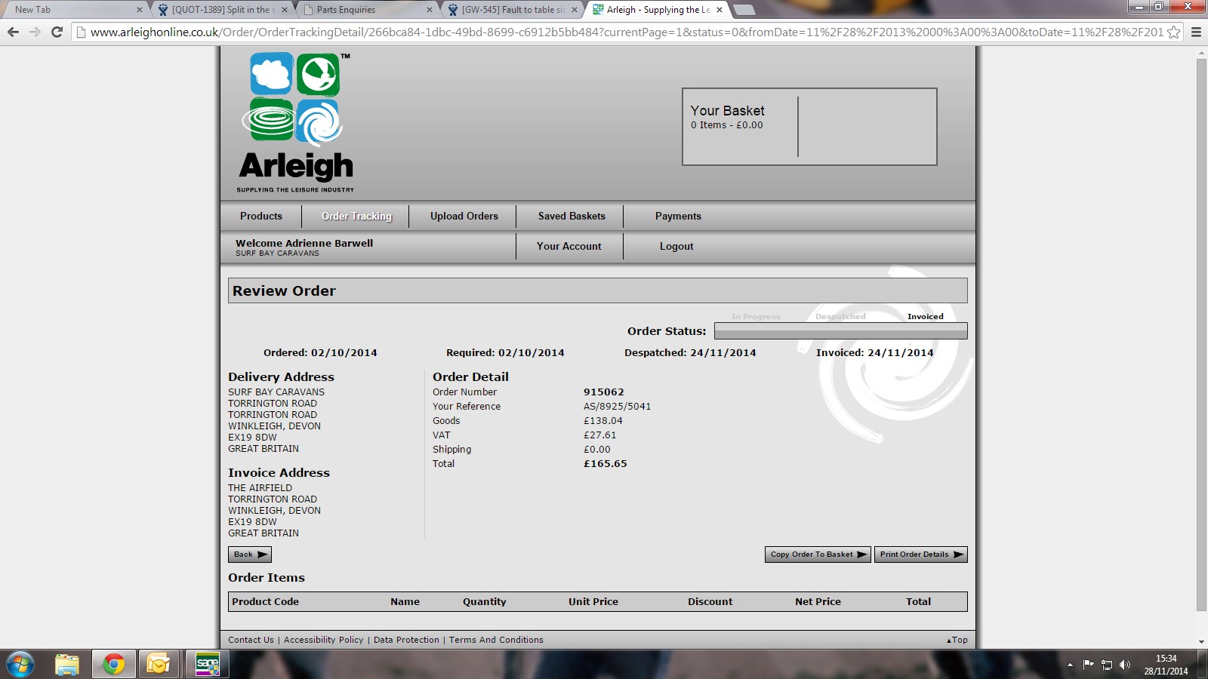Open the Contact Us link
This screenshot has width=1208, height=679.
pyautogui.click(x=251, y=640)
